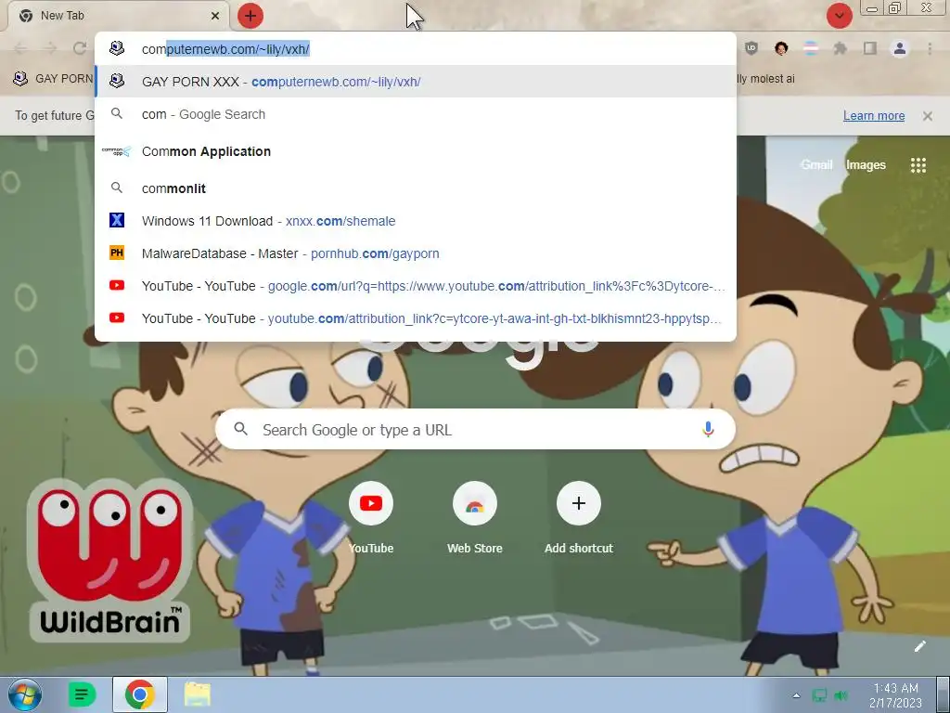Viewport: 950px width, 713px height.
Task: Start voice search with the microphone
Action: 708,429
